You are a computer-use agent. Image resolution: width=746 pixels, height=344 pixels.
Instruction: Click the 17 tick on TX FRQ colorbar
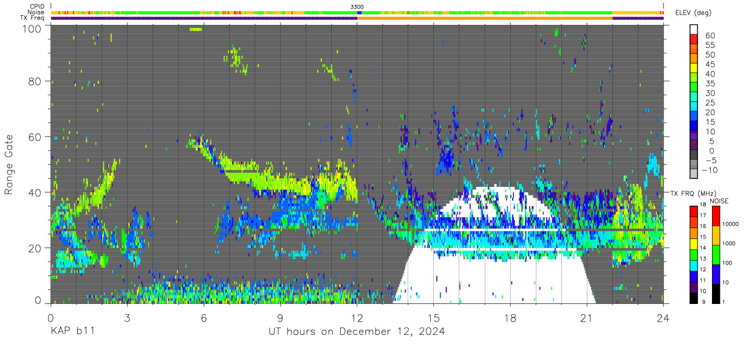pos(702,215)
